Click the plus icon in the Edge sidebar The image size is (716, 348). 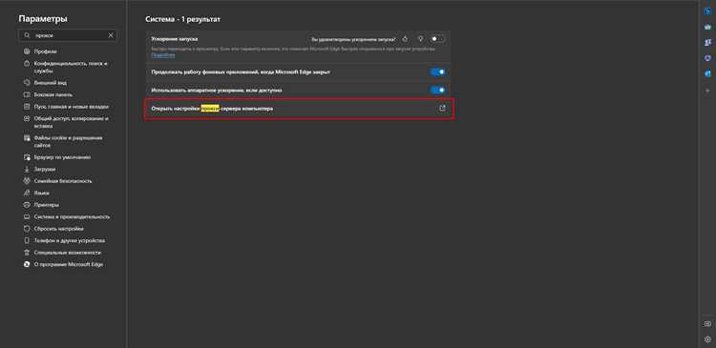click(x=707, y=91)
